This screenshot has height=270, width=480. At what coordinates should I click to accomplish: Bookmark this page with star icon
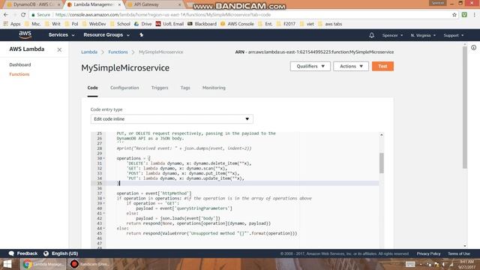coord(454,15)
